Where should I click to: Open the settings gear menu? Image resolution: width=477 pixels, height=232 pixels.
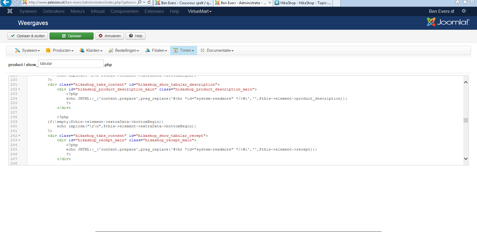click(464, 11)
